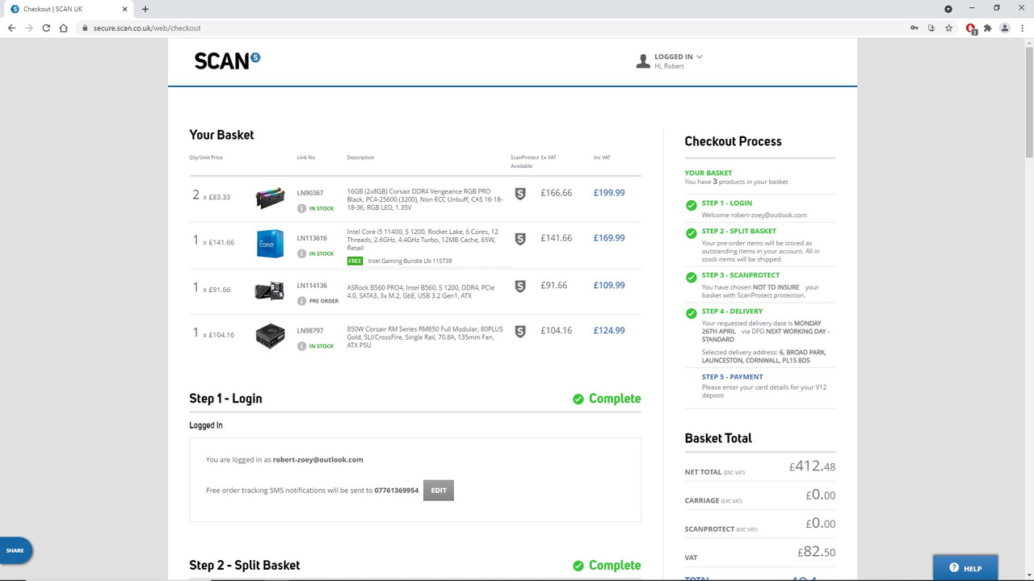Click the phone number 07761369954
Screen dimensions: 1034x581
tap(397, 490)
